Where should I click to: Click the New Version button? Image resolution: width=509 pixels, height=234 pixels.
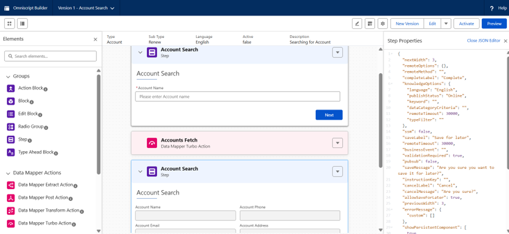pyautogui.click(x=407, y=24)
